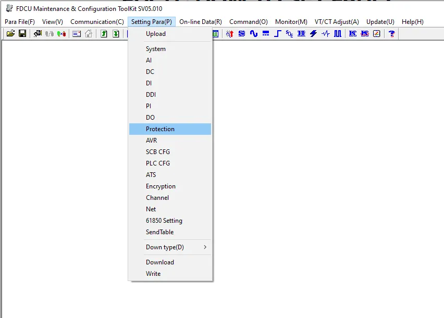This screenshot has height=318, width=444.
Task: Open SCB CFG settings
Action: point(170,152)
